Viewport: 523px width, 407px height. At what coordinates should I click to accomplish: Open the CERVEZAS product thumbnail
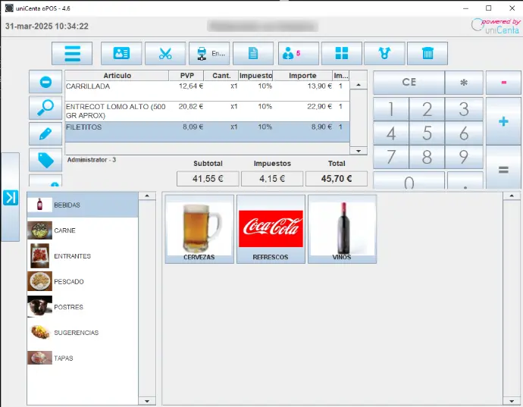tap(199, 229)
